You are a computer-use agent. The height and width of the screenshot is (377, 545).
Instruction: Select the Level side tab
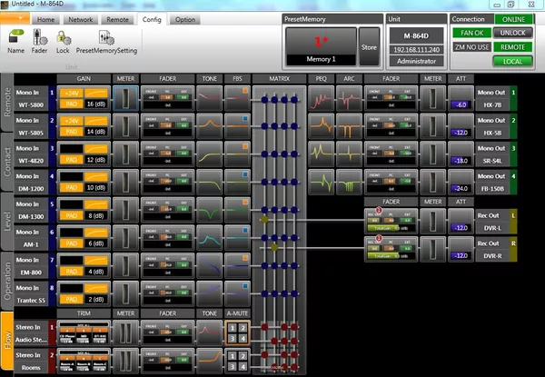coord(7,222)
